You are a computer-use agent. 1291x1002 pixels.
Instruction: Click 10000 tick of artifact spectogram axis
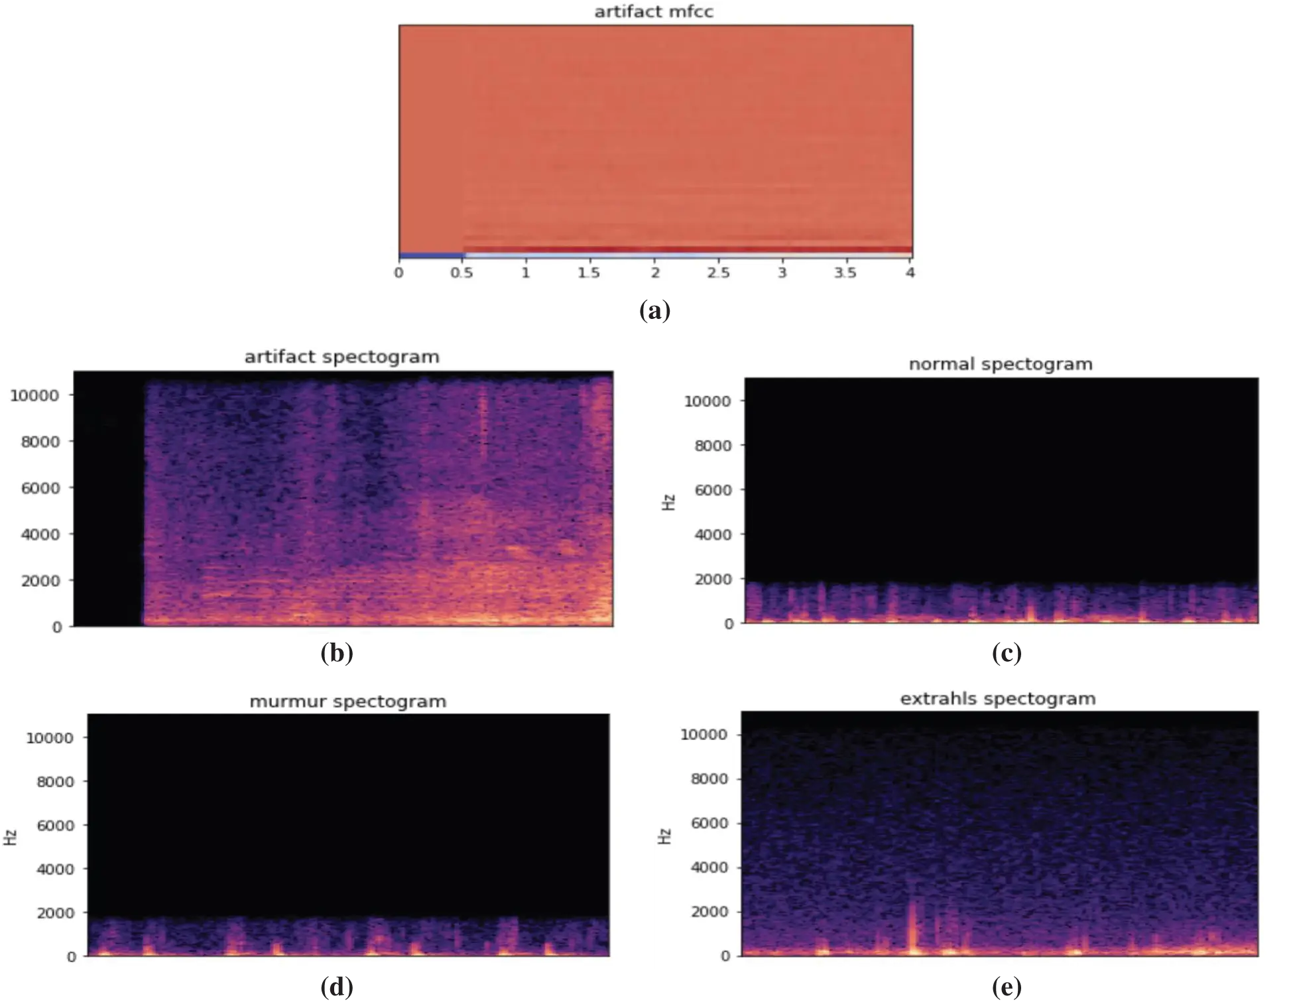pyautogui.click(x=34, y=395)
